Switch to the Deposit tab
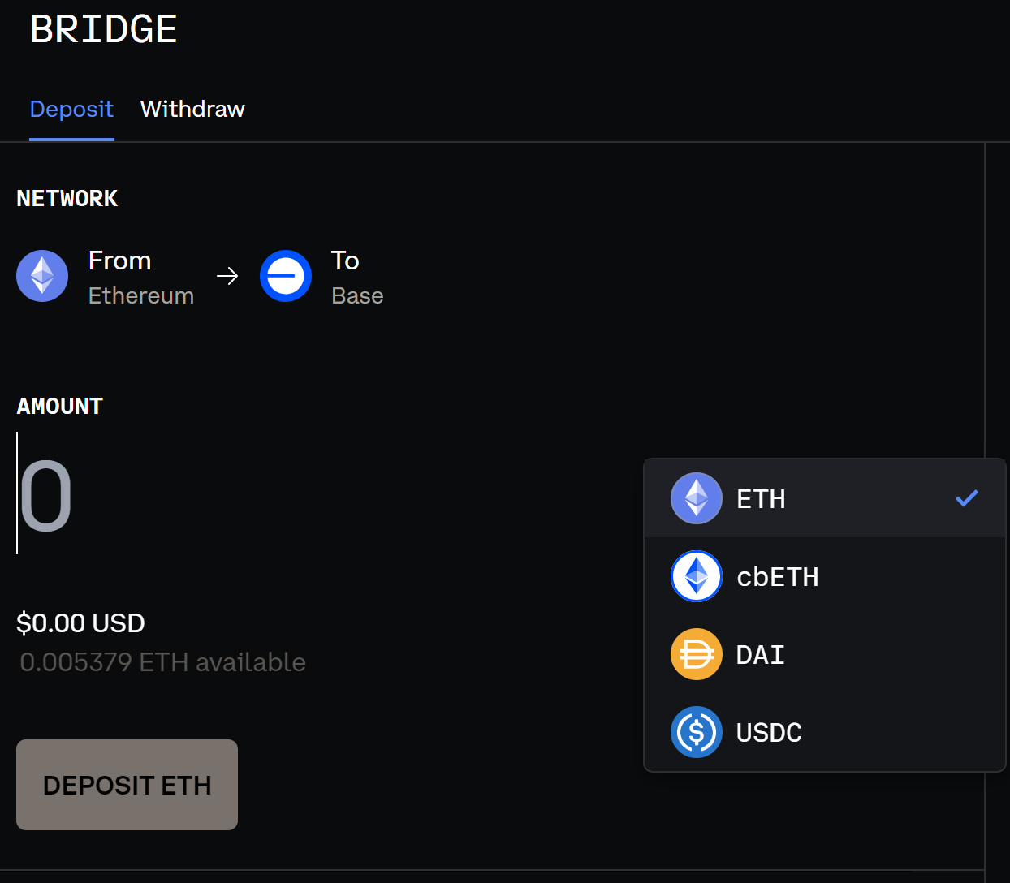 click(x=71, y=110)
